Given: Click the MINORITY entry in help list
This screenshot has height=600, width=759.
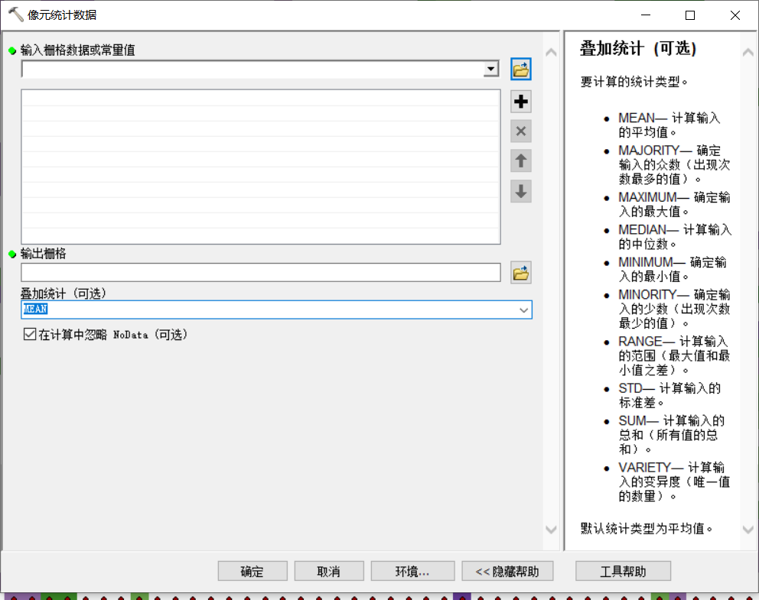Looking at the screenshot, I should click(674, 309).
